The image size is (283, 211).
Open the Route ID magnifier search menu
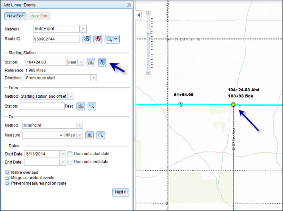click(x=112, y=39)
